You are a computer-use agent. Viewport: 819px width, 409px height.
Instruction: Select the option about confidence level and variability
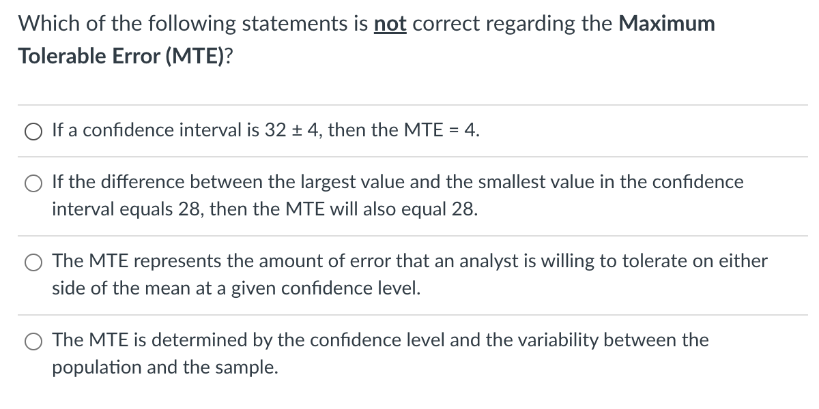(x=32, y=341)
